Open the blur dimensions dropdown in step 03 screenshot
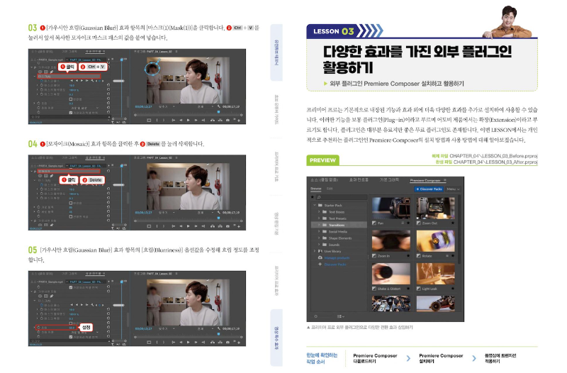This screenshot has width=567, height=373. pos(85,108)
